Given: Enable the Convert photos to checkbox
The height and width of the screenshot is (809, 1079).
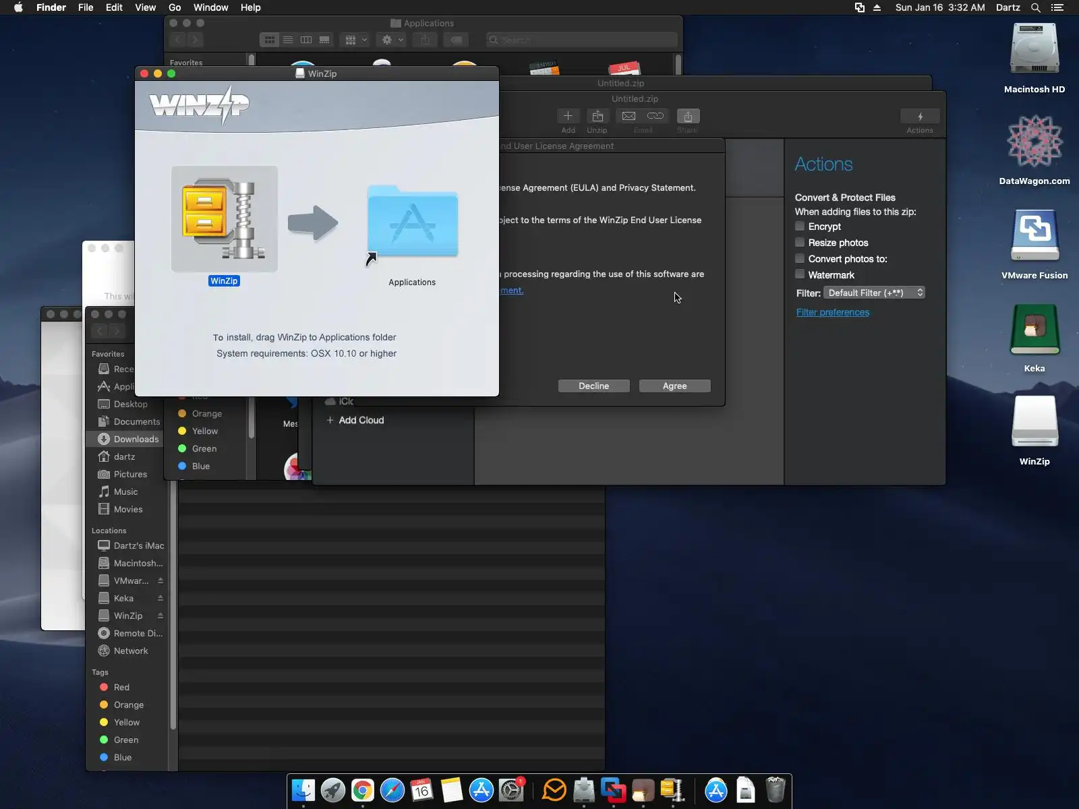Looking at the screenshot, I should [x=800, y=258].
